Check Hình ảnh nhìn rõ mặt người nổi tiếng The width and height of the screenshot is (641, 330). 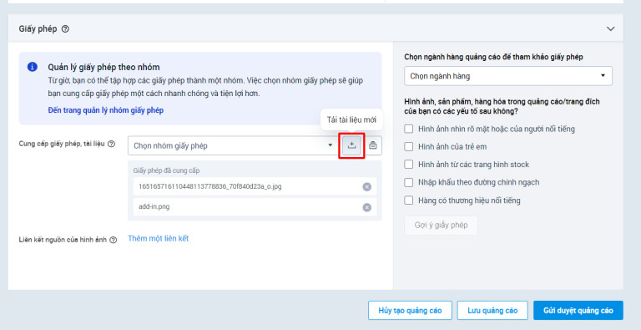409,129
